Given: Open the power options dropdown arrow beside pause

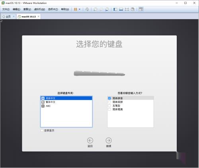Looking at the screenshot, I should pyautogui.click(x=80, y=9).
